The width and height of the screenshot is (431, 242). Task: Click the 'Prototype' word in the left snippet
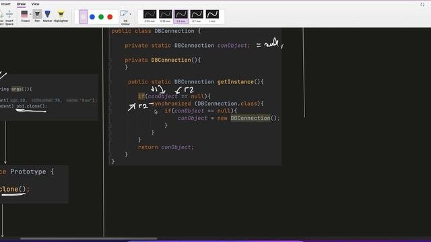(28, 172)
